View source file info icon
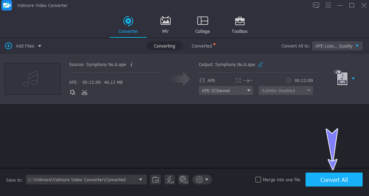 click(x=131, y=64)
